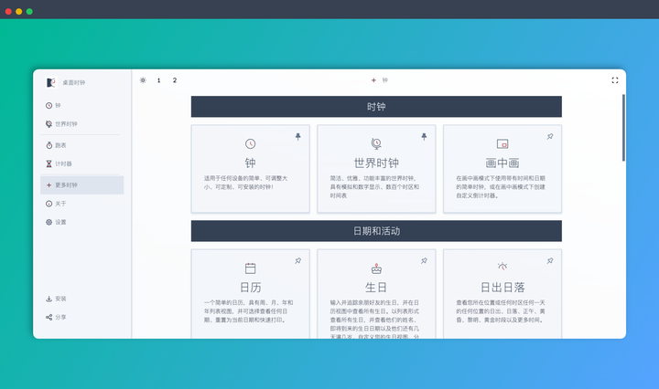Viewport: 659px width, 389px height.
Task: Close the window with red button
Action: (8, 11)
